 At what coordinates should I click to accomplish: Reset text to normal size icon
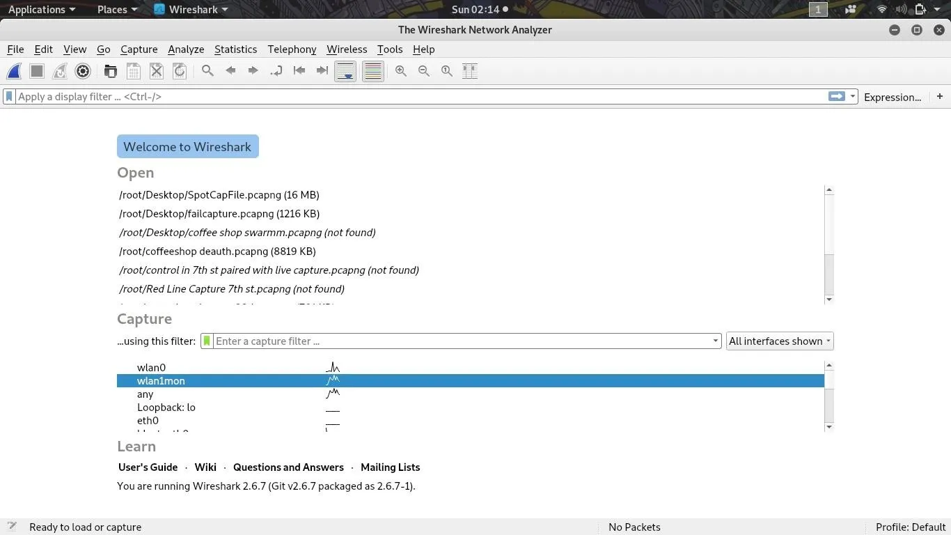click(447, 70)
